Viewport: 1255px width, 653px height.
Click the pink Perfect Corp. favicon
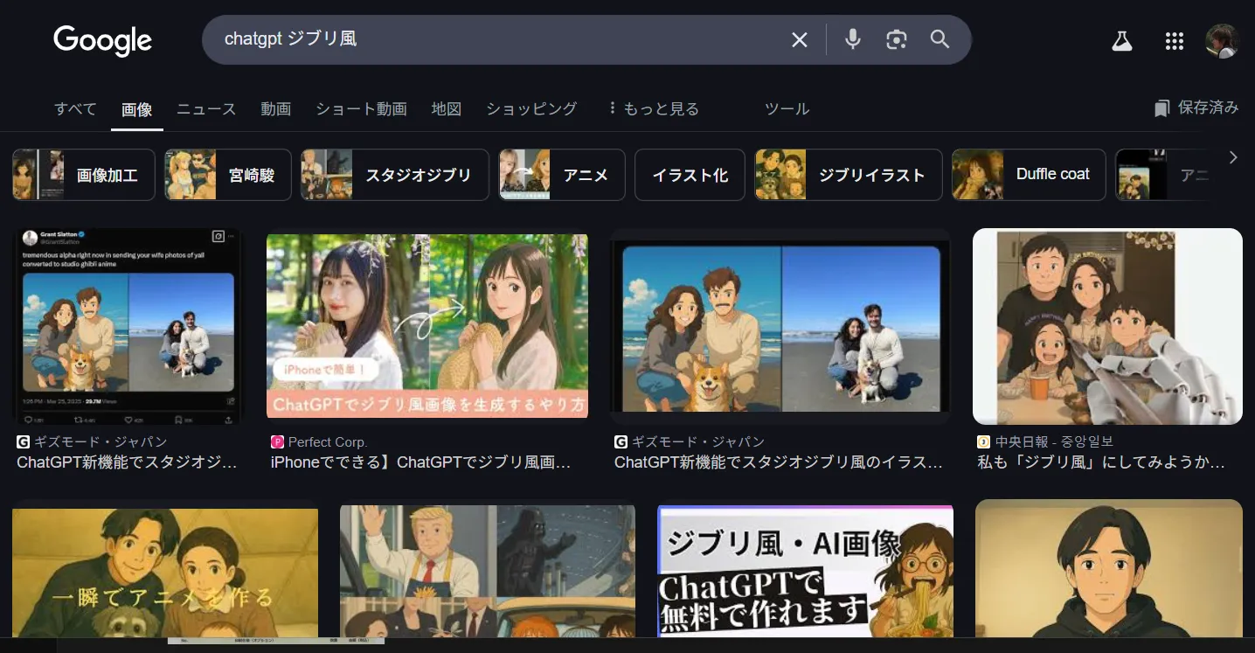(277, 442)
